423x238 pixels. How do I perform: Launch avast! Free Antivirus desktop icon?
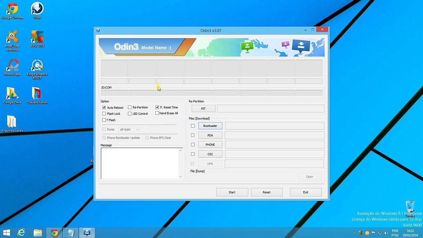point(12,41)
